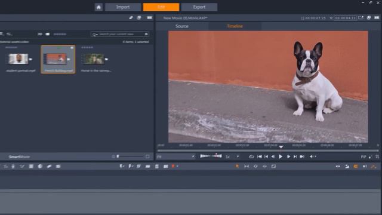Adjust the shuttle speed slider
382x215 pixels.
[211, 156]
